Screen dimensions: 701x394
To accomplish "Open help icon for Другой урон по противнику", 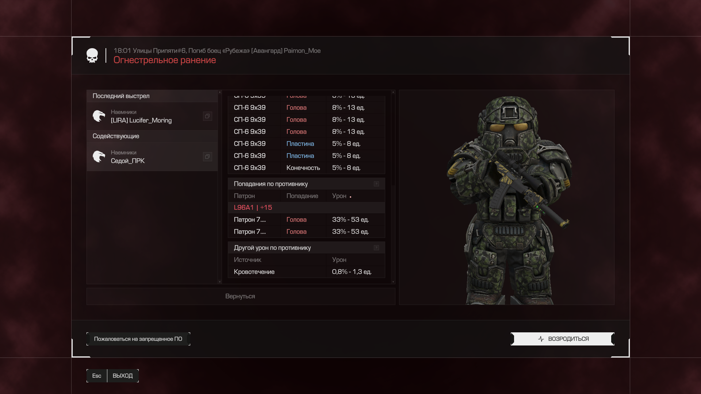I will point(376,248).
